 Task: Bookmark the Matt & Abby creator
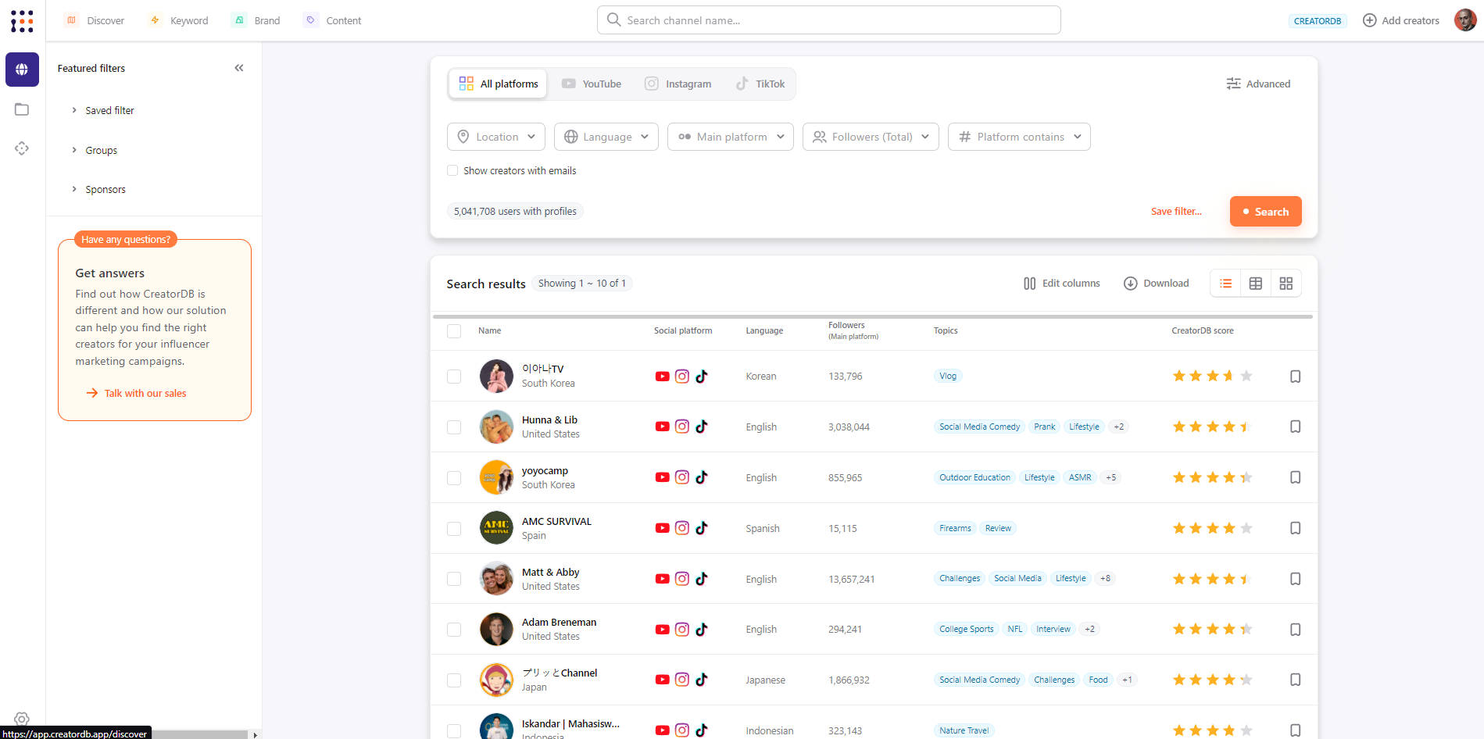1295,579
